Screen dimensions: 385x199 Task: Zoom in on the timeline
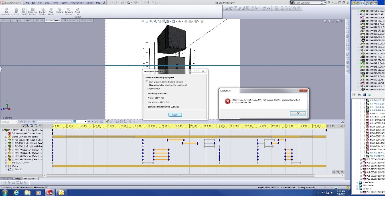pyautogui.click(x=338, y=172)
